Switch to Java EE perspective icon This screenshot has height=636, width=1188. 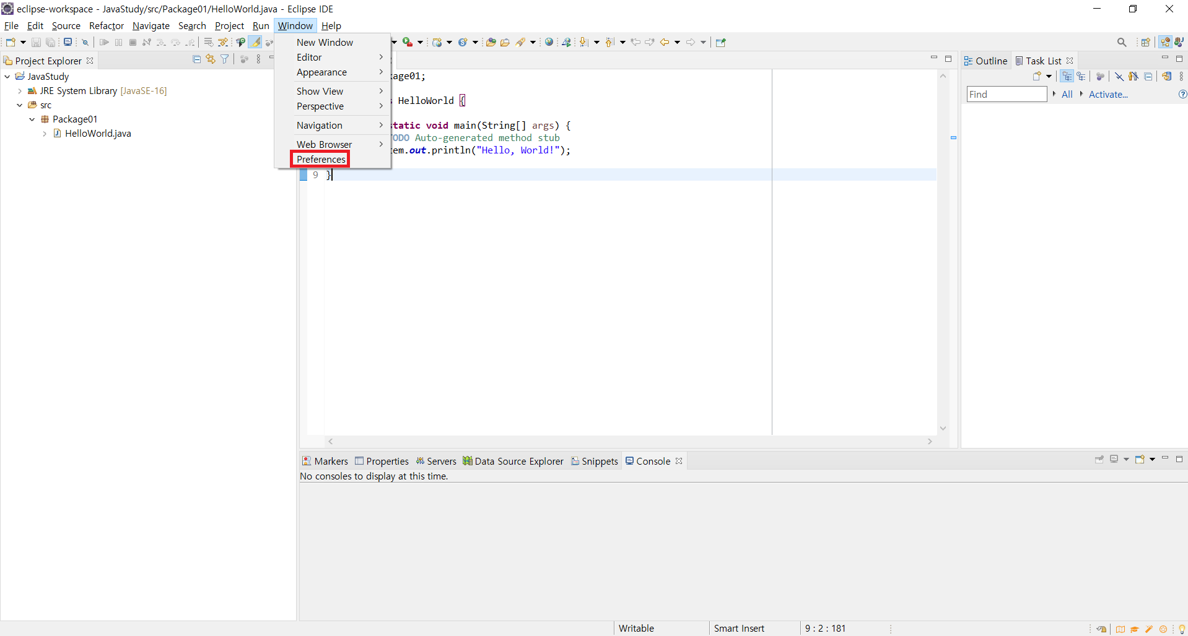point(1165,42)
